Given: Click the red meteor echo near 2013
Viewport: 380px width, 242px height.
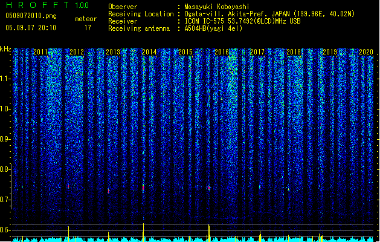Looking at the screenshot, I should point(109,191).
